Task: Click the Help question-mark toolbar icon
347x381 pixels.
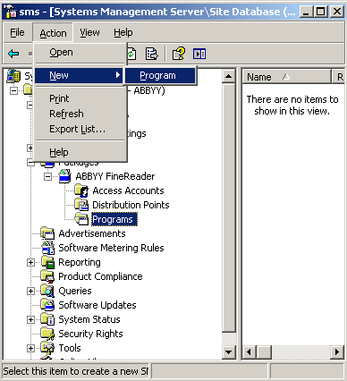Action: [178, 54]
